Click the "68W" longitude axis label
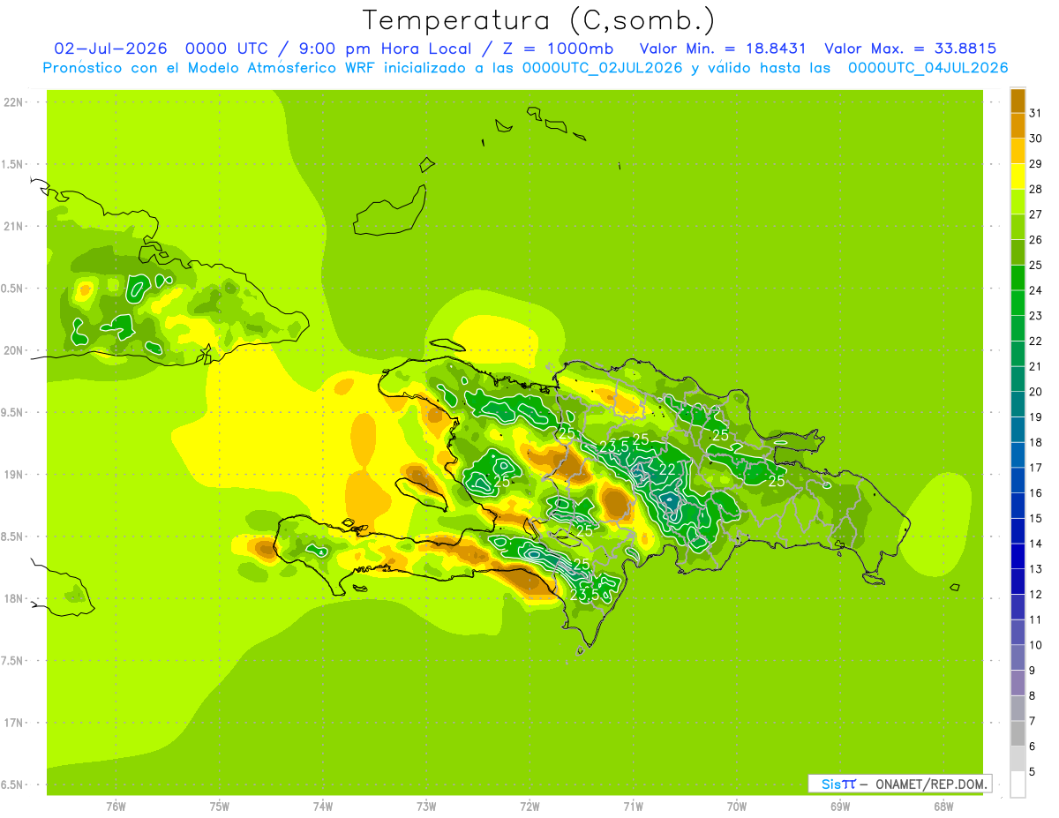The height and width of the screenshot is (818, 1059). (943, 807)
